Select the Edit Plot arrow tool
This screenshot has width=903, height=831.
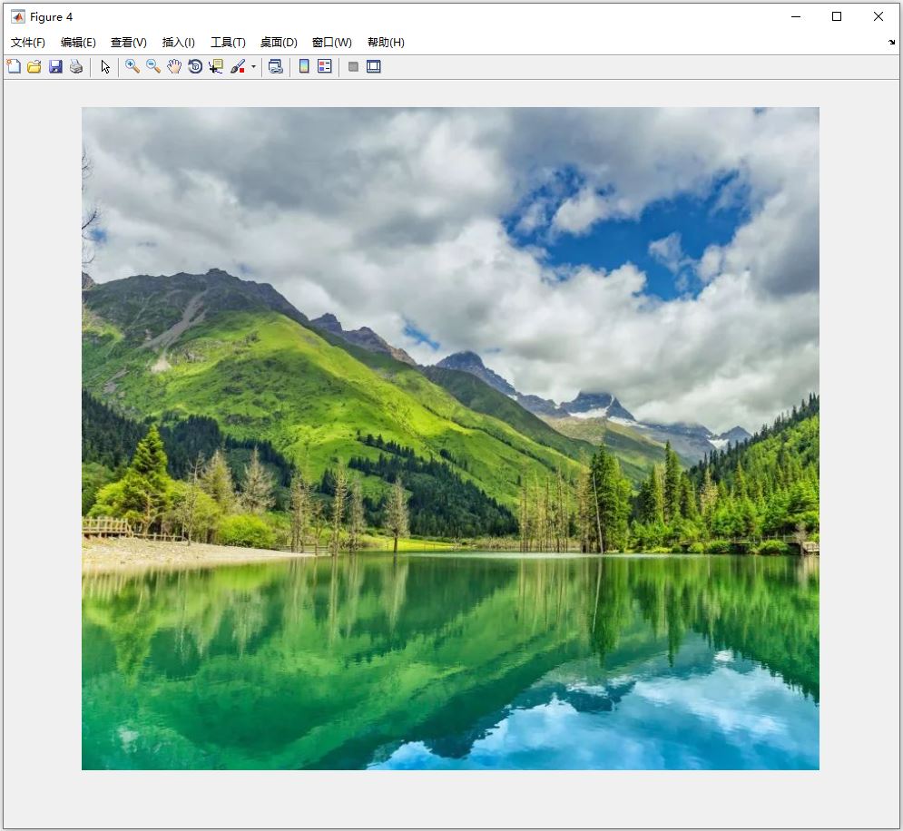pos(104,67)
